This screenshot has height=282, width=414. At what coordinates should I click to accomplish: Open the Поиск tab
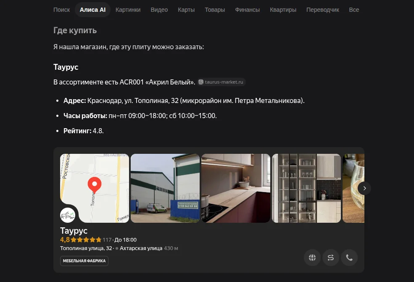point(61,10)
